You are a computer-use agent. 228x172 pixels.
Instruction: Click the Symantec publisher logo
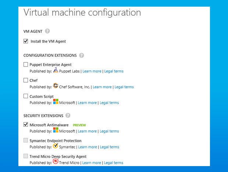(x=56, y=145)
